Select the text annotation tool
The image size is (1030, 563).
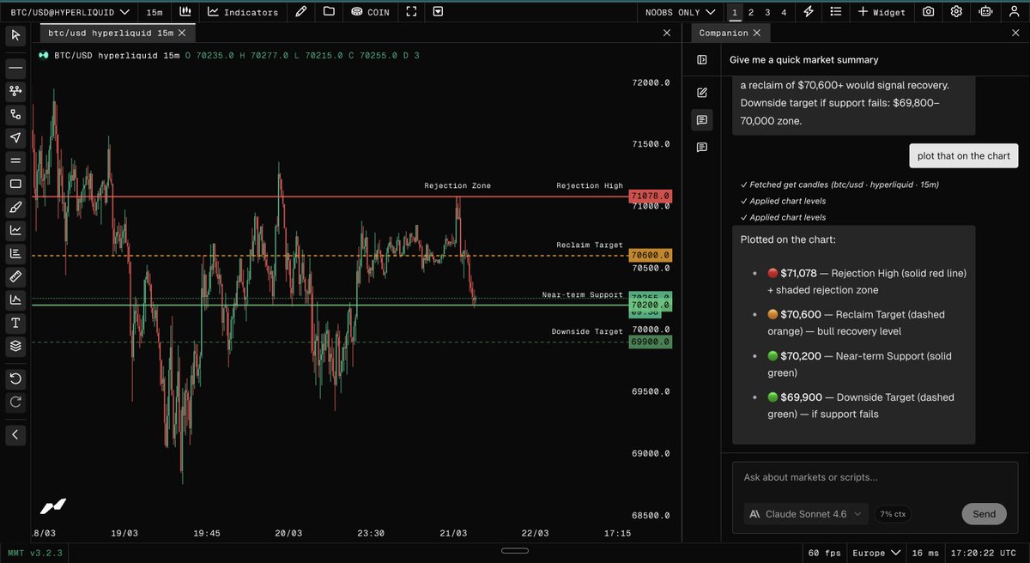pyautogui.click(x=15, y=324)
